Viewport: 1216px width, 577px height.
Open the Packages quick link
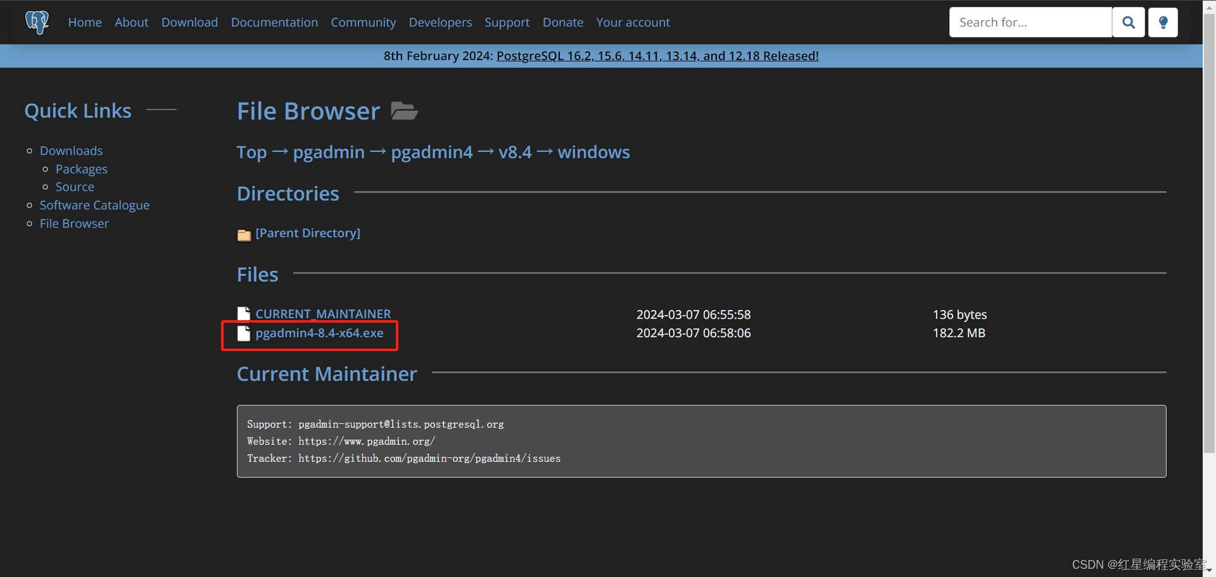(x=81, y=169)
